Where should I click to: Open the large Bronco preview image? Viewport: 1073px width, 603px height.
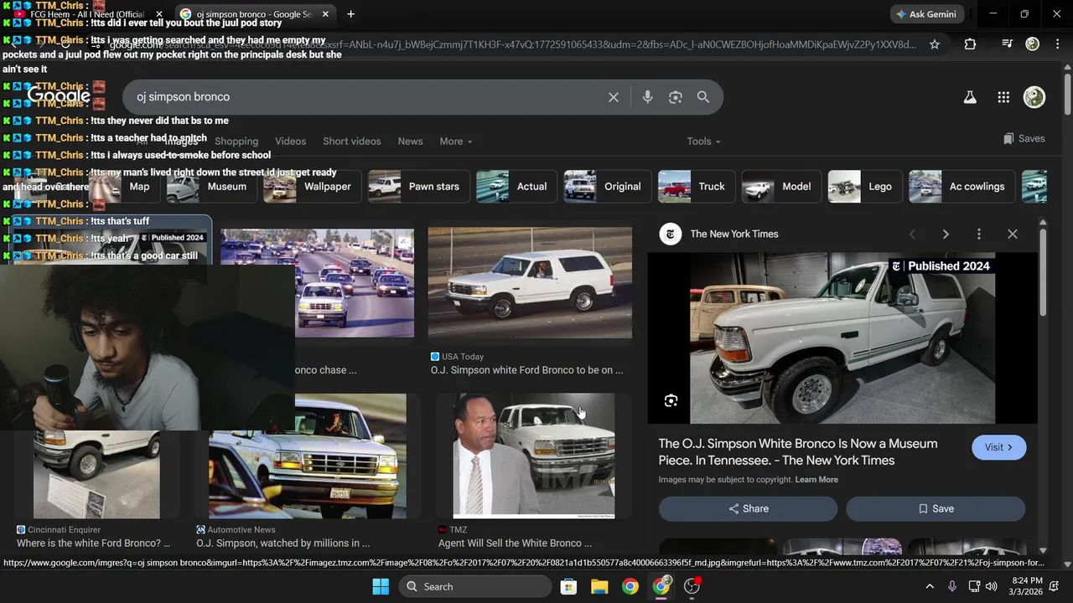[842, 338]
